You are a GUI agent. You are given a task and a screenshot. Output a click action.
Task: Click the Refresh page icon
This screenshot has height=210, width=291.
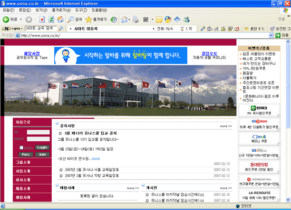click(51, 19)
